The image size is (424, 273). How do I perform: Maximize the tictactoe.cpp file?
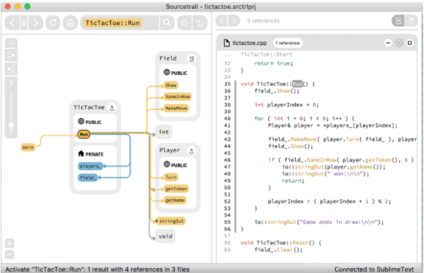pos(410,43)
